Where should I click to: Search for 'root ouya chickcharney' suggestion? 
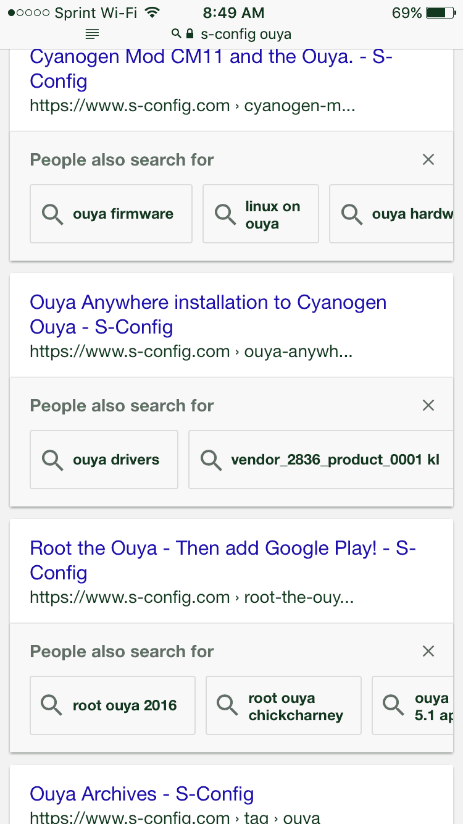pyautogui.click(x=283, y=705)
